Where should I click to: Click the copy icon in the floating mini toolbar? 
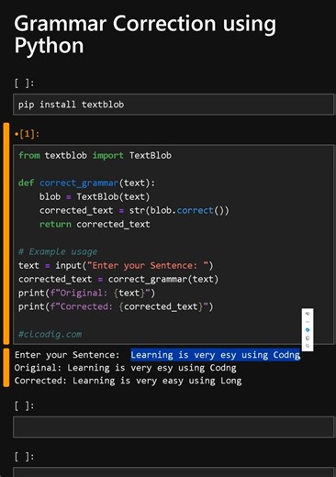[x=308, y=338]
